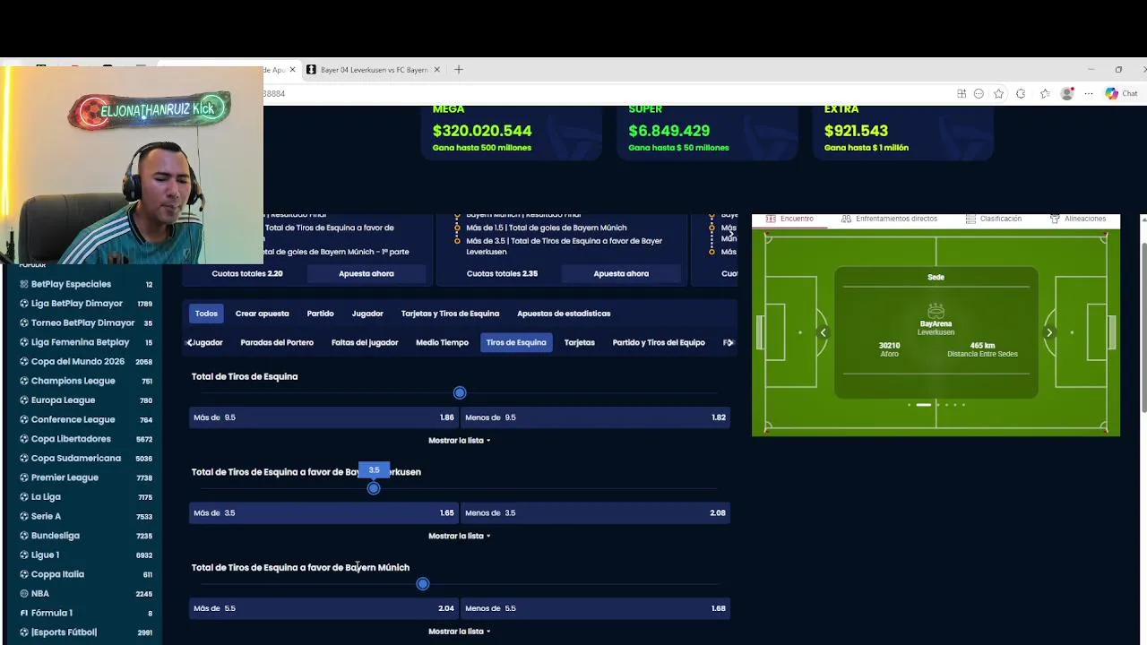Viewport: 1147px width, 645px height.
Task: Click Apuesta ahora for cuotas totales 2.35
Action: 620,273
